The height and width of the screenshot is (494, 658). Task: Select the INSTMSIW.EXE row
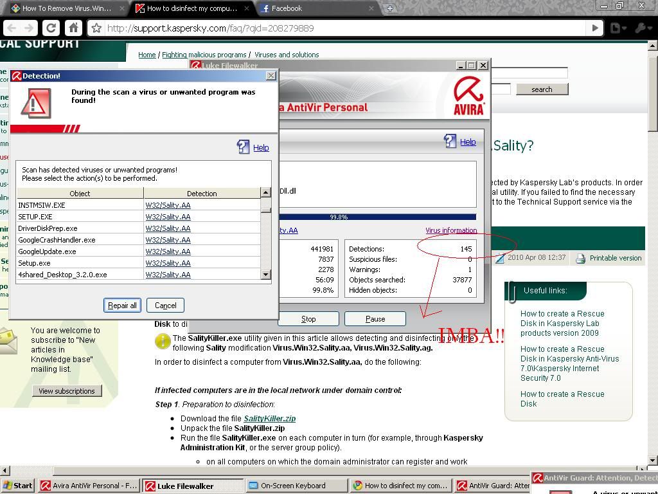tap(139, 205)
